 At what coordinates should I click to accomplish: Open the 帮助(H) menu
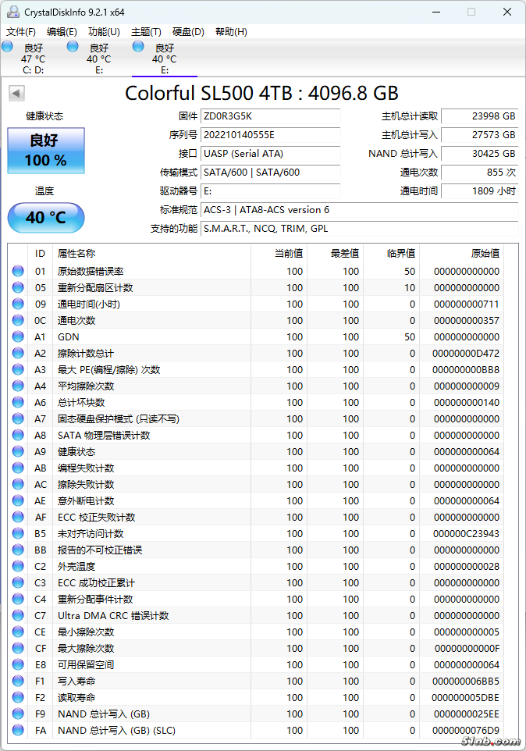[x=231, y=31]
